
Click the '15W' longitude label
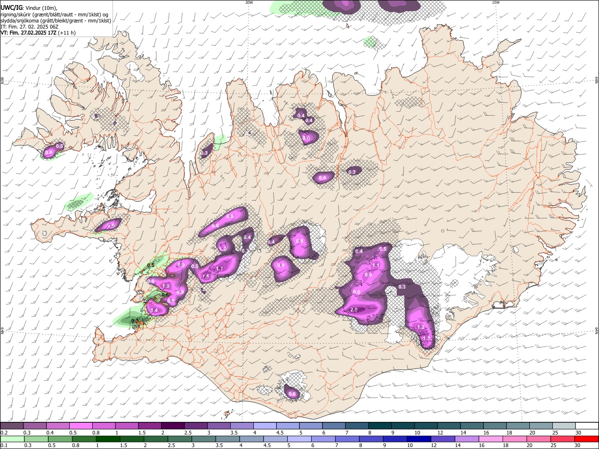(x=496, y=2)
